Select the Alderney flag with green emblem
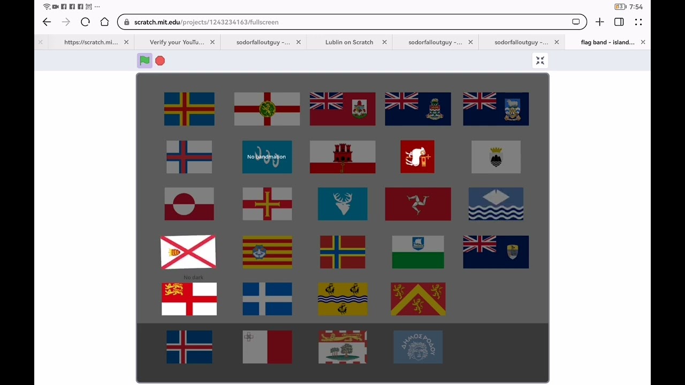 267,109
